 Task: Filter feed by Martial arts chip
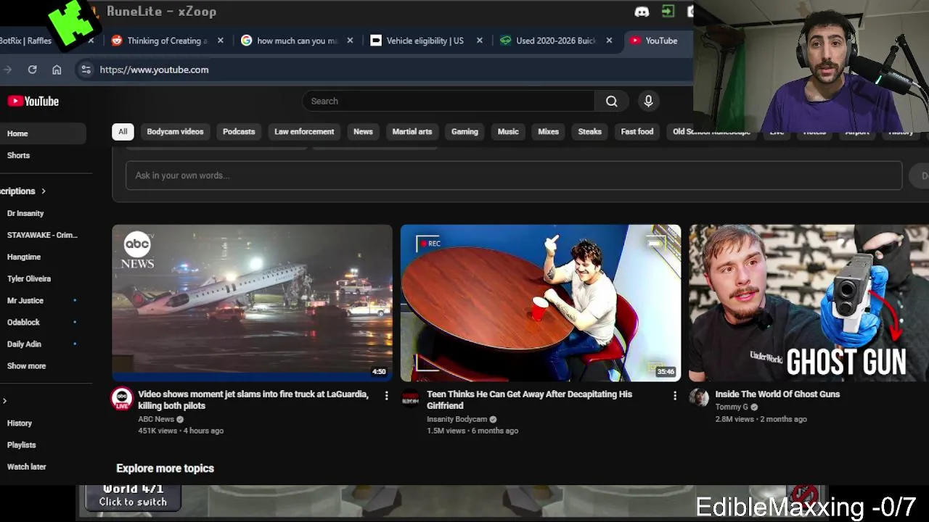click(412, 131)
